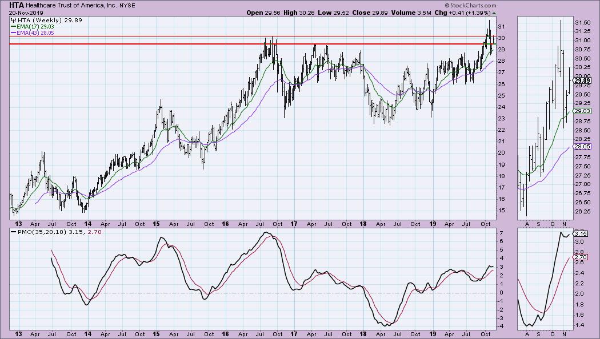600x339 pixels.
Task: Click the EMA(17) 29.03 legend label
Action: 35,27
